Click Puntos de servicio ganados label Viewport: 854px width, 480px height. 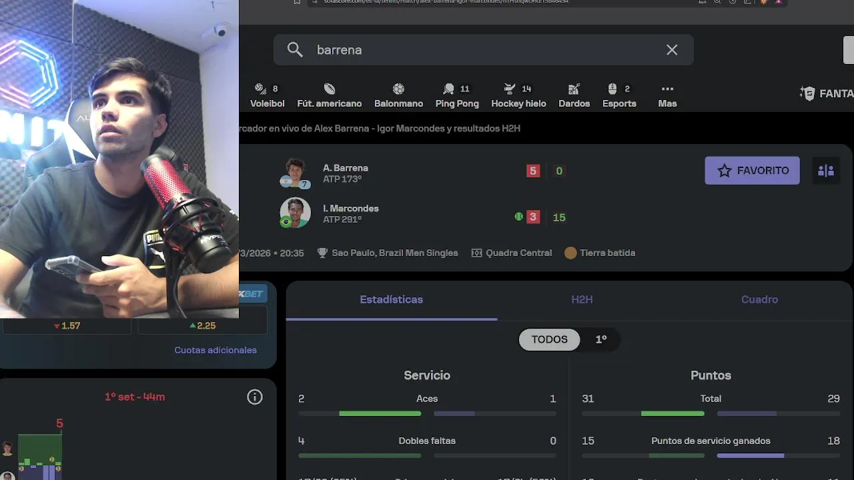(x=711, y=441)
